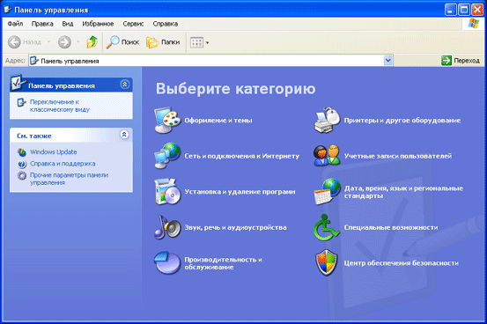Click the Folders (Папки) icon
The width and height of the screenshot is (487, 324).
coord(152,42)
